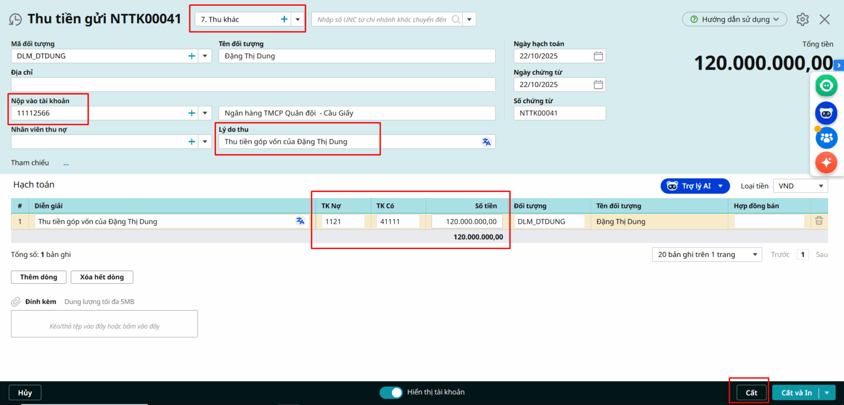
Task: Open the orange sparkle AI floating button
Action: click(x=826, y=162)
